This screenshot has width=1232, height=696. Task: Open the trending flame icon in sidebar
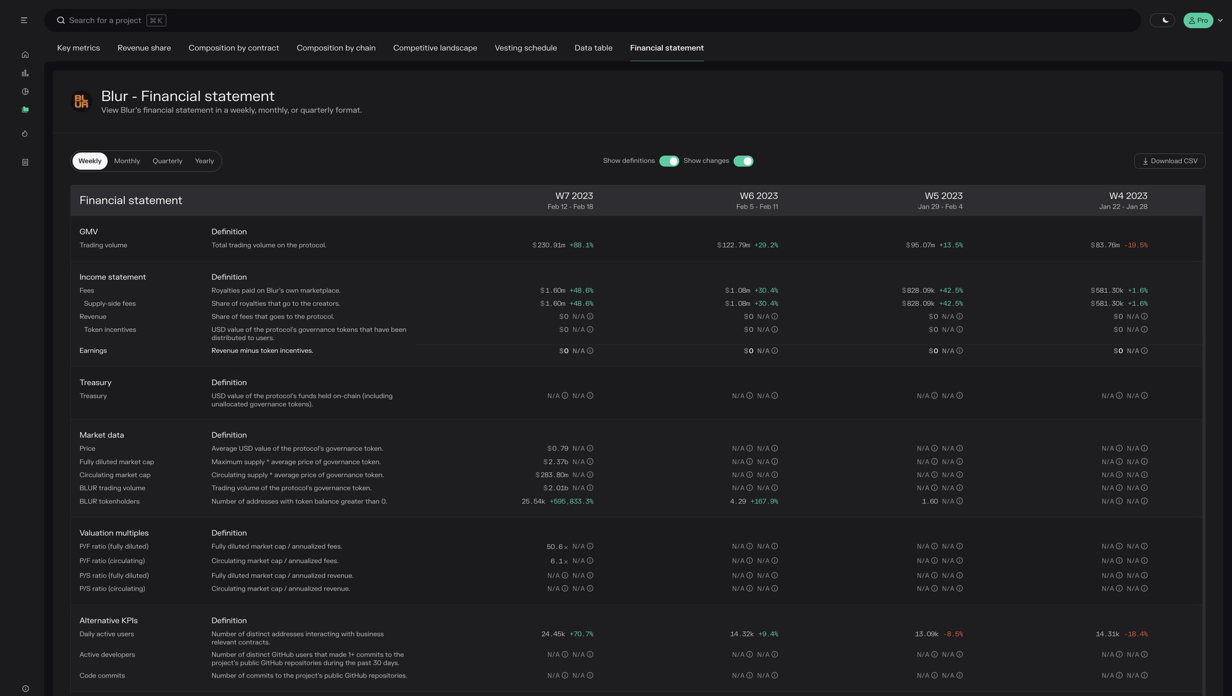[x=25, y=133]
